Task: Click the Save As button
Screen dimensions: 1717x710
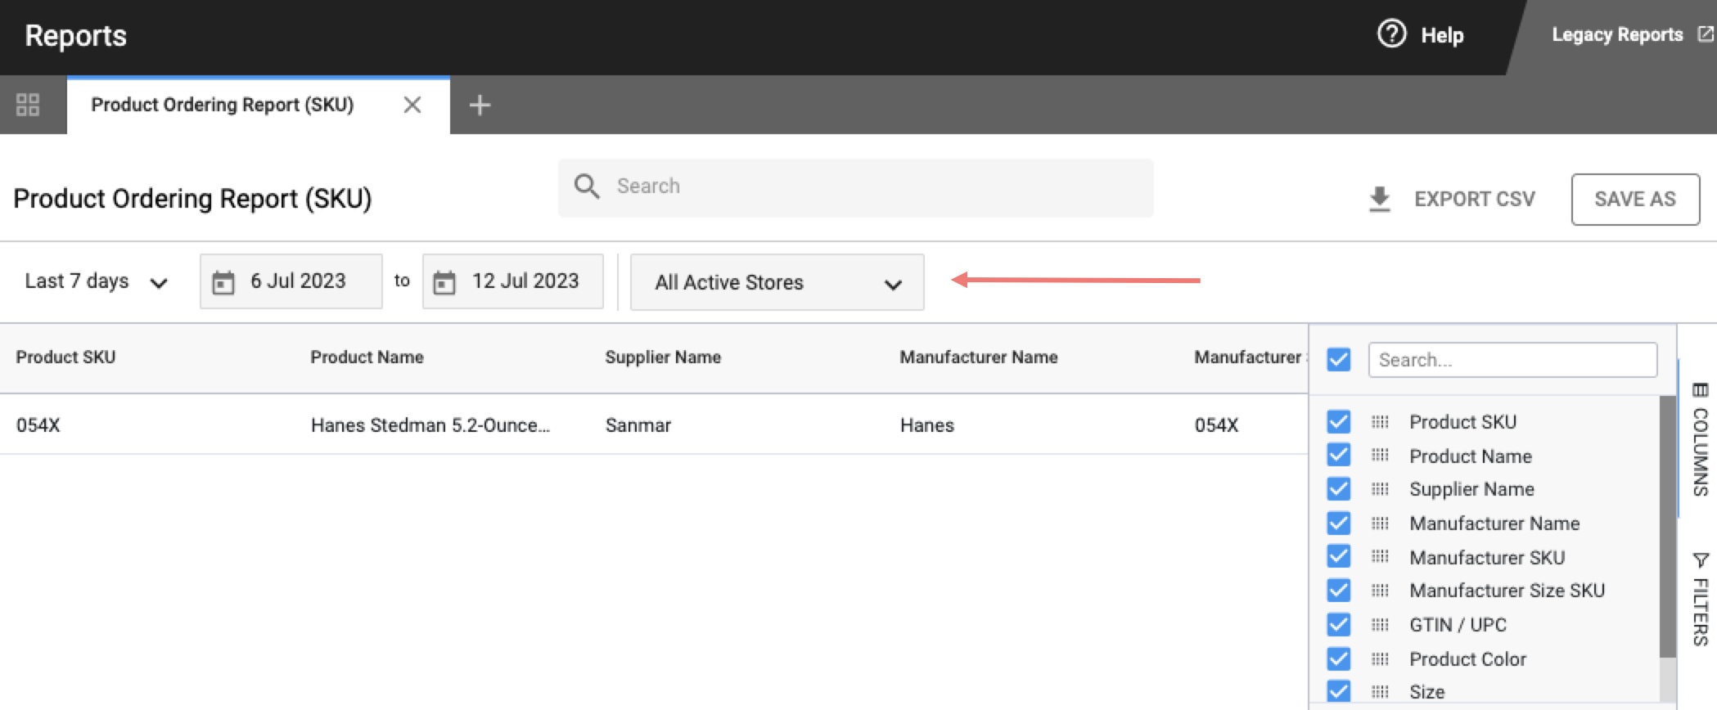Action: tap(1634, 199)
